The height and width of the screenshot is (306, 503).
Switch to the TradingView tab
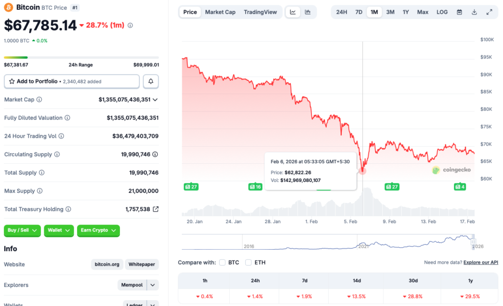point(260,12)
